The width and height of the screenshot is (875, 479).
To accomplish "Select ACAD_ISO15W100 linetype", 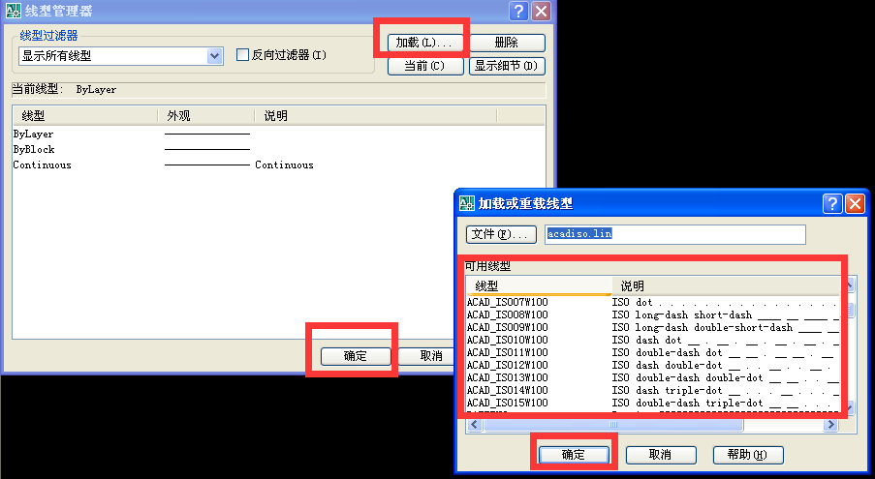I will (653, 403).
